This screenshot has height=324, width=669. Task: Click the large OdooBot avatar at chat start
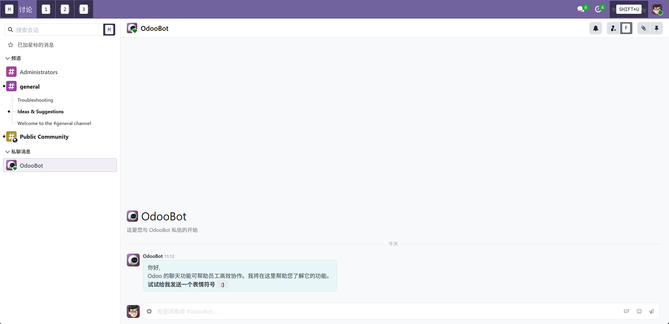tap(132, 216)
